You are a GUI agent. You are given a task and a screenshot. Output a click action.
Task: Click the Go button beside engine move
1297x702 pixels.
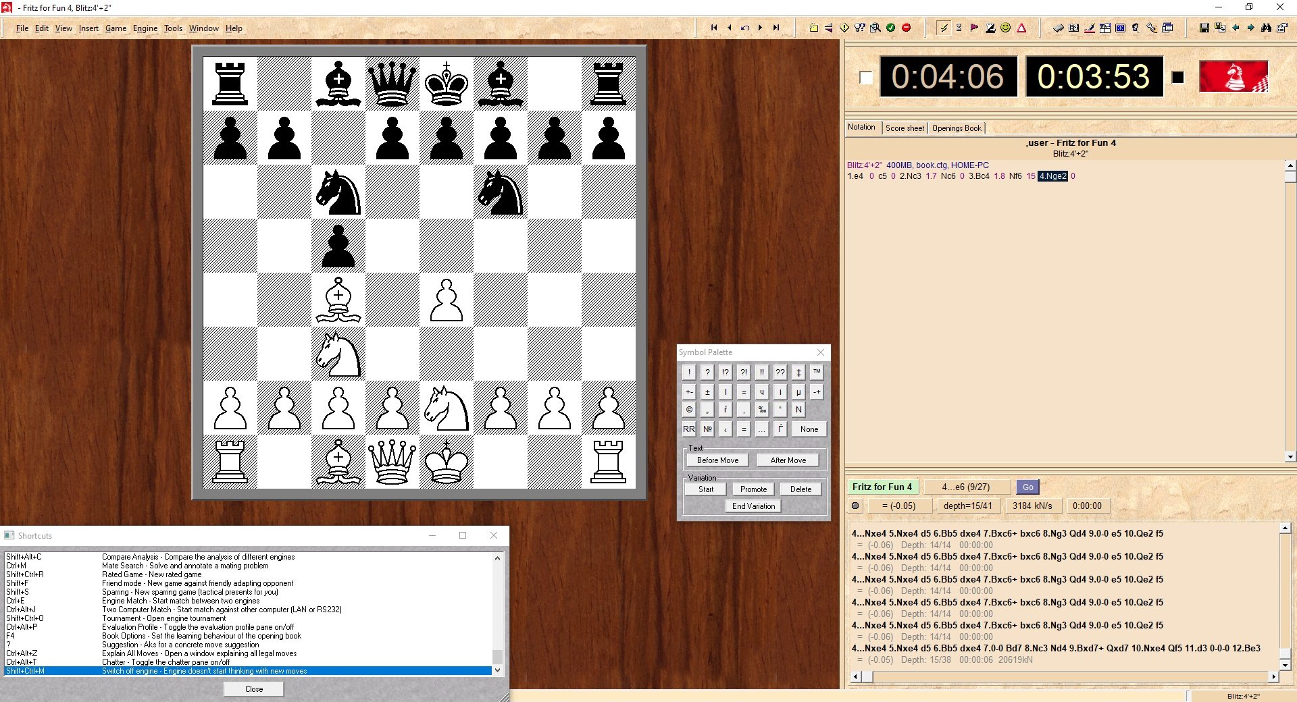pos(1027,487)
